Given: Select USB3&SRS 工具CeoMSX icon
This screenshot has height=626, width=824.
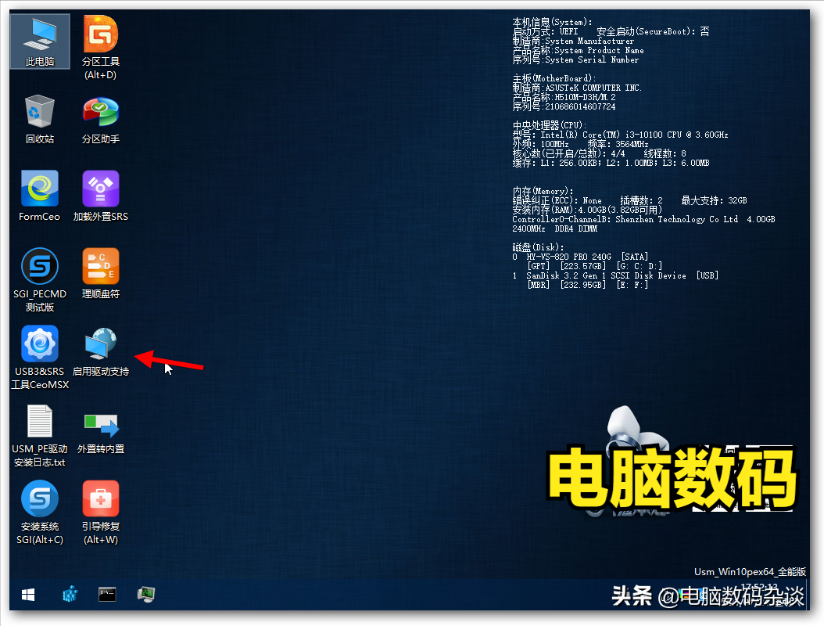Looking at the screenshot, I should [40, 357].
